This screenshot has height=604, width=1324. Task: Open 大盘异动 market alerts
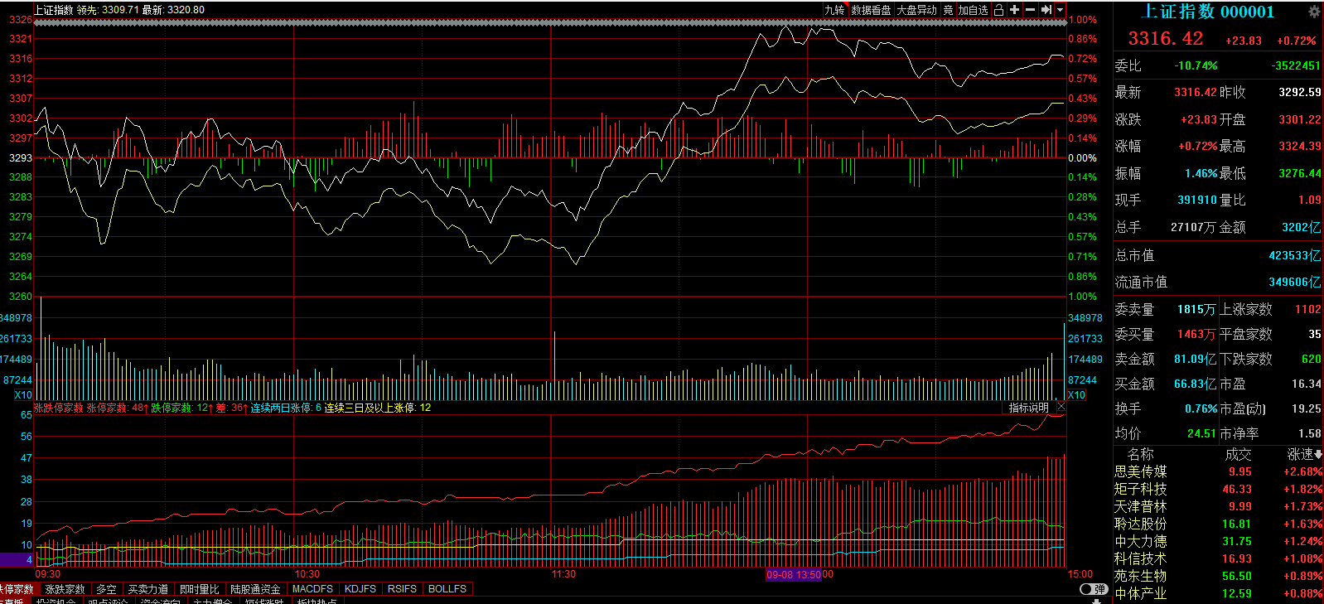click(x=916, y=10)
